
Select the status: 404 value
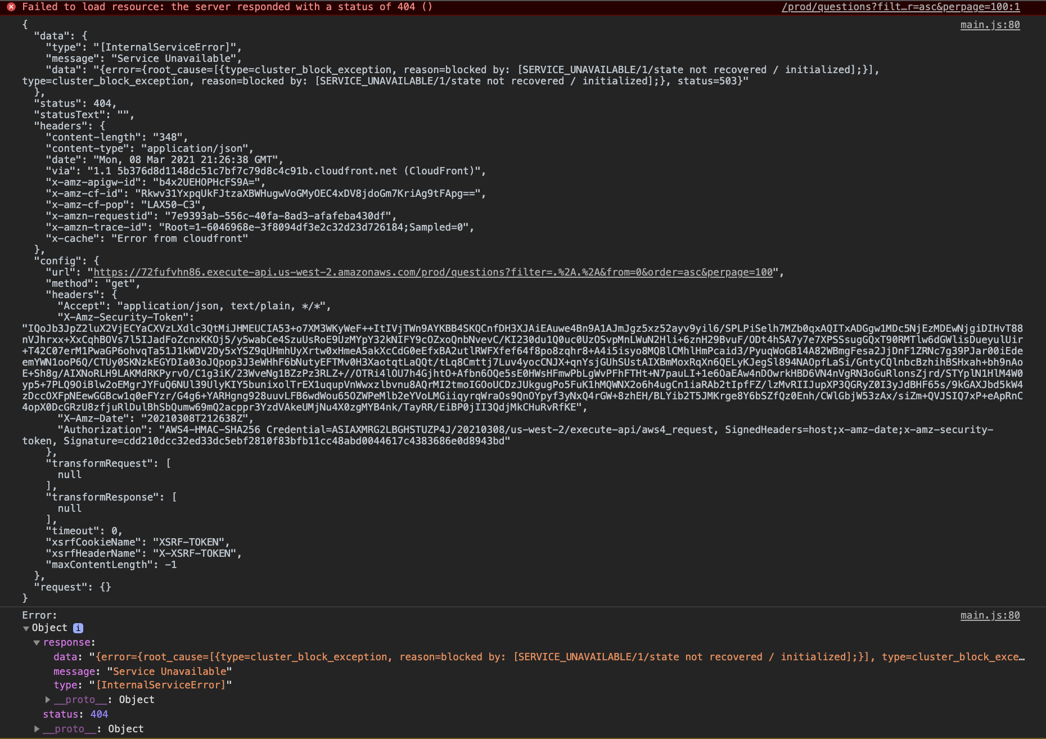click(x=98, y=714)
